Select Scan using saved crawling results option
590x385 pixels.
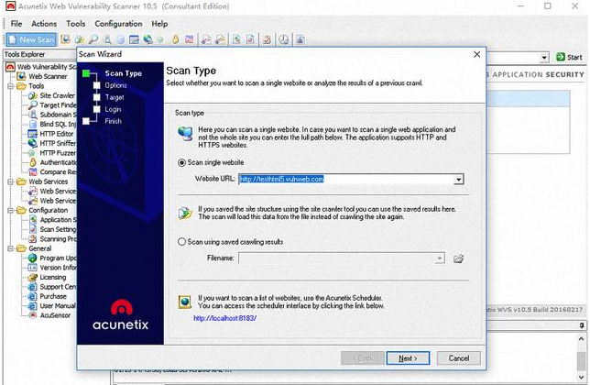[x=181, y=242]
